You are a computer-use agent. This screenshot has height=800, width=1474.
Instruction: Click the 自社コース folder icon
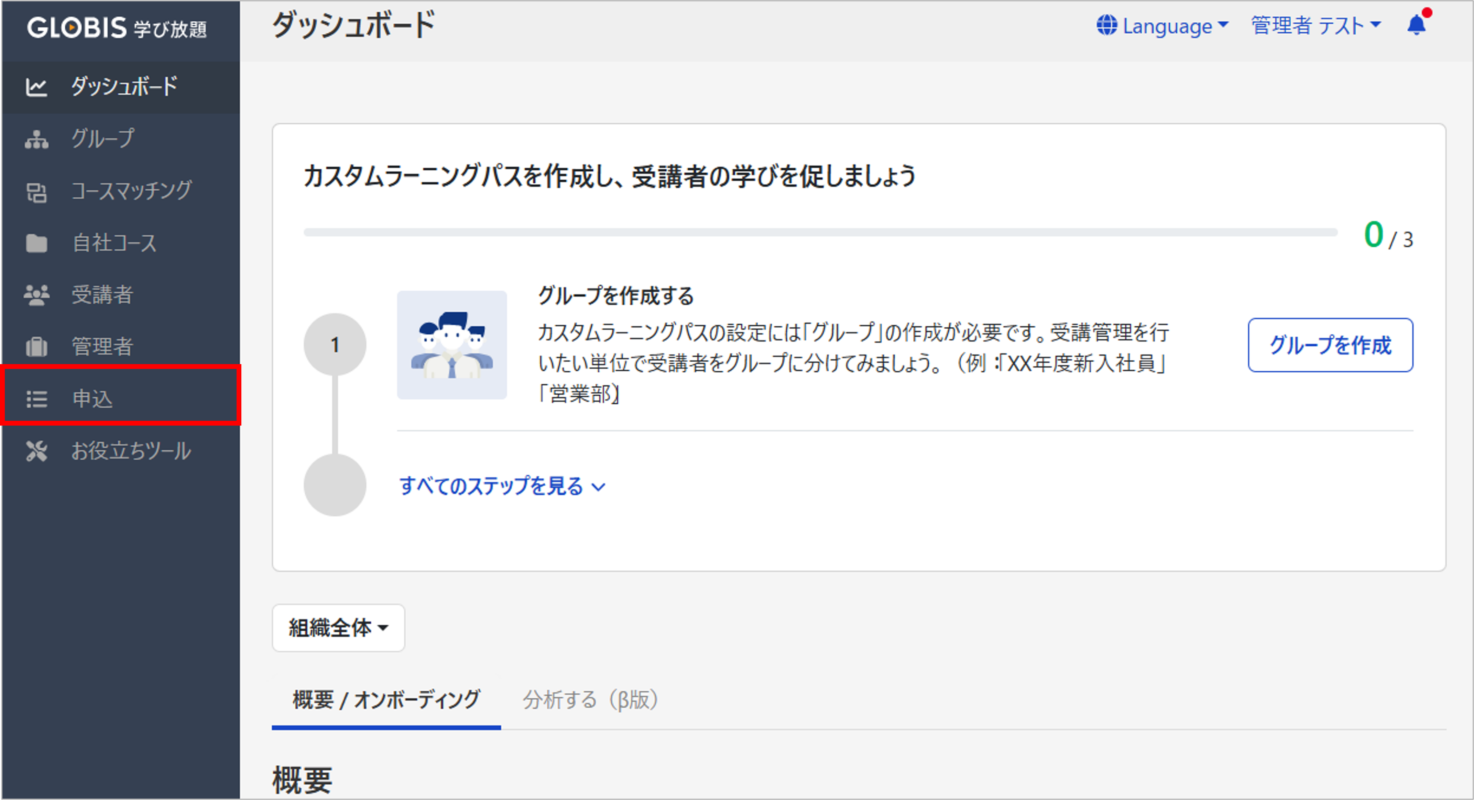pyautogui.click(x=36, y=243)
